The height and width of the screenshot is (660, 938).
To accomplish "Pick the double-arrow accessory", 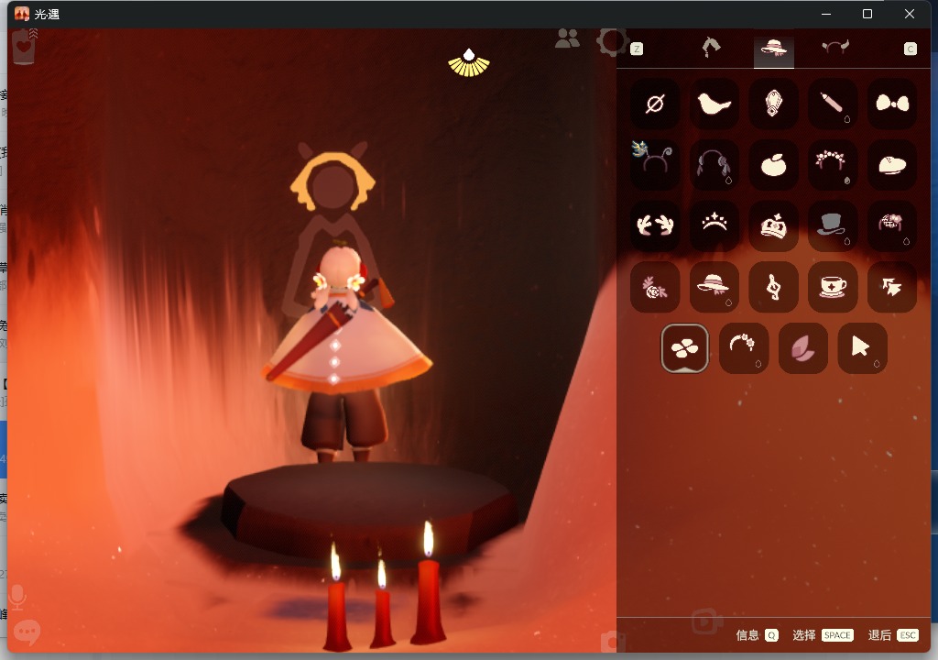I will pyautogui.click(x=892, y=287).
